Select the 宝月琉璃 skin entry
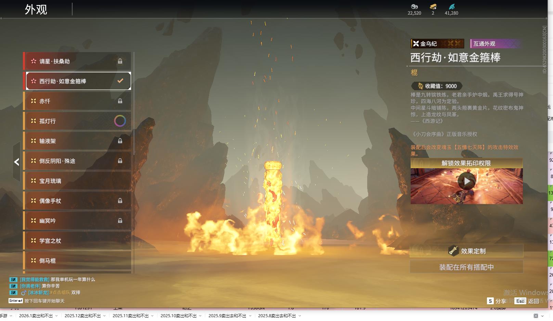 (77, 181)
